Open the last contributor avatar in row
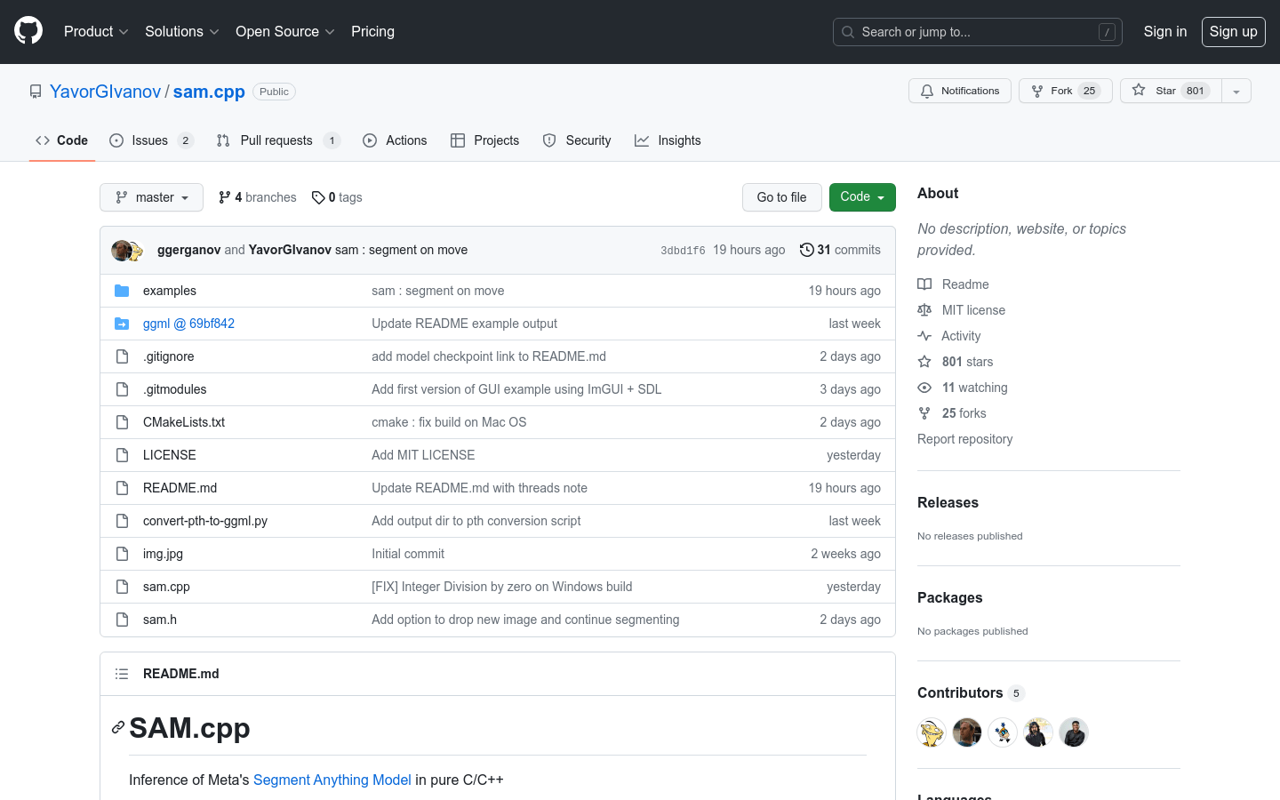 (1074, 732)
